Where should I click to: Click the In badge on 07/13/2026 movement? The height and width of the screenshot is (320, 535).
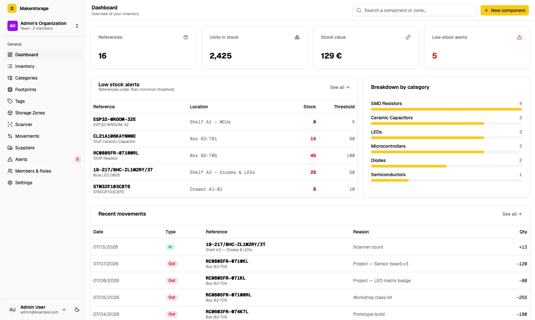click(x=170, y=247)
